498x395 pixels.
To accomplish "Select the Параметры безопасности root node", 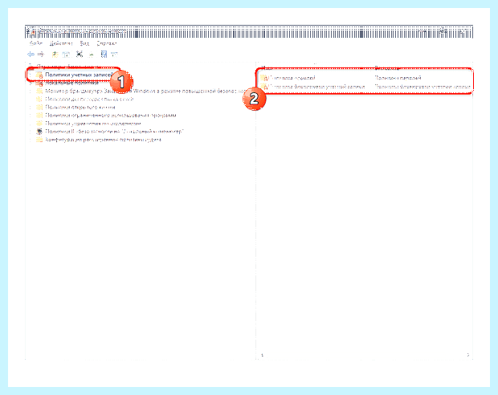I will [68, 67].
